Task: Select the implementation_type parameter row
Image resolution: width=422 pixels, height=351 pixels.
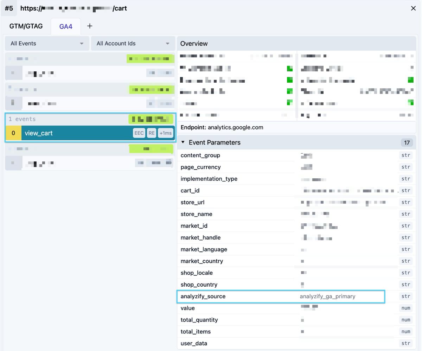Action: click(x=296, y=179)
